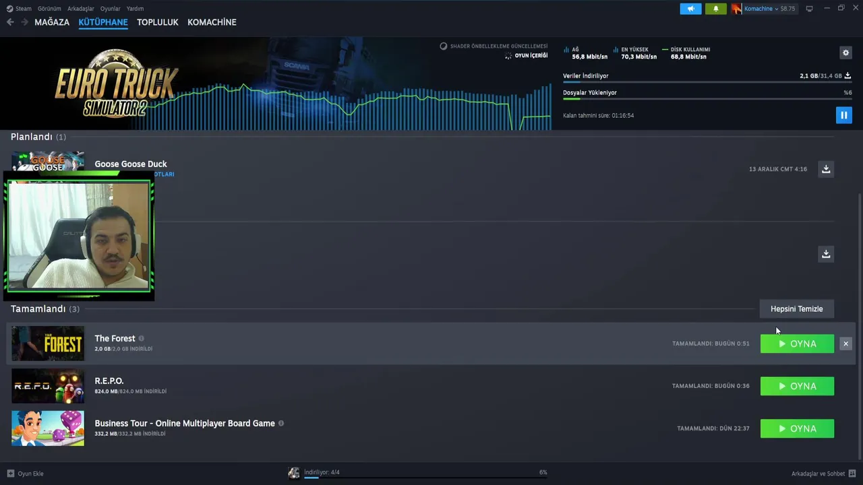Viewport: 863px width, 485px height.
Task: Play Business Tour with OYNA button
Action: (x=797, y=428)
